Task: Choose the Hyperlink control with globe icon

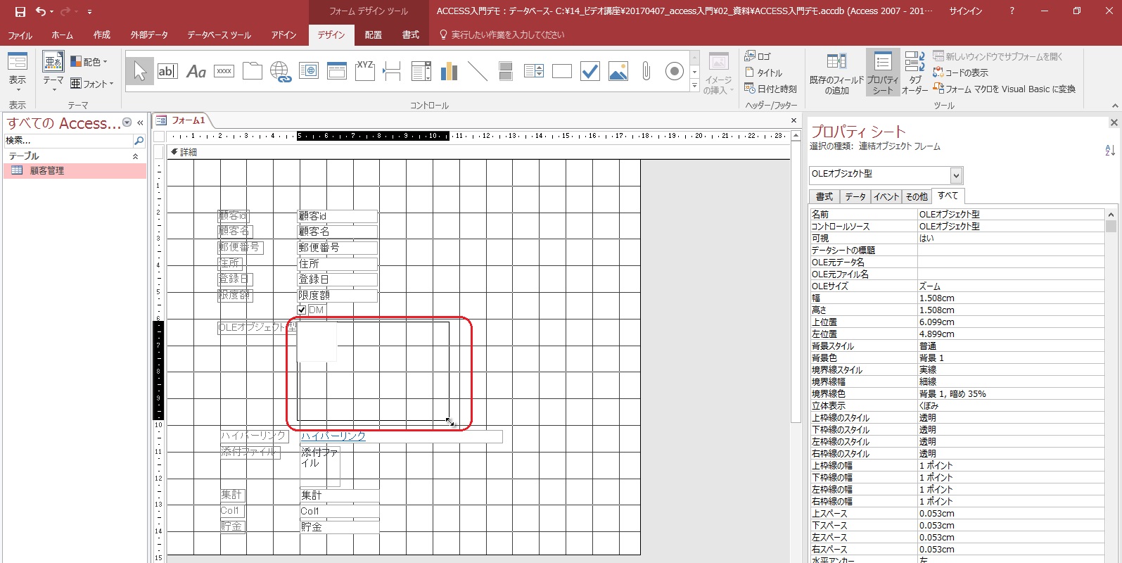Action: point(281,71)
